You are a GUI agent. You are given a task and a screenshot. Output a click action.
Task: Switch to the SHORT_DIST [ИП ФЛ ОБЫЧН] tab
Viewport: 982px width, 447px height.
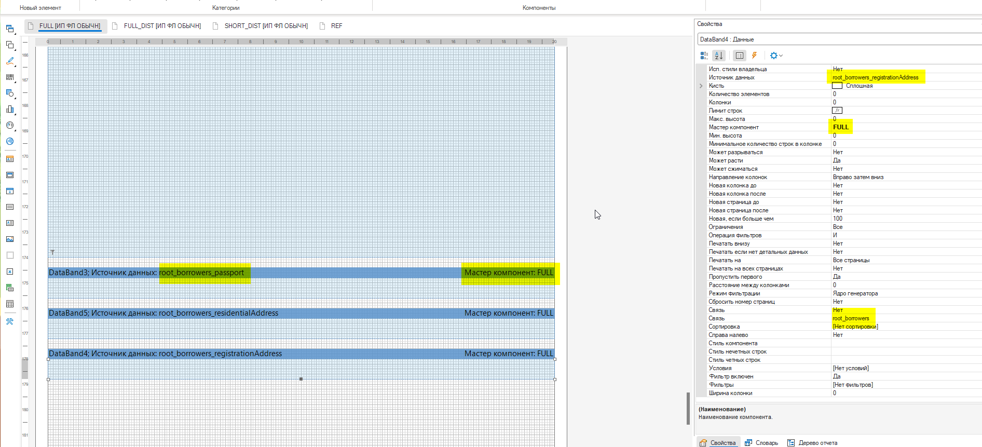261,26
